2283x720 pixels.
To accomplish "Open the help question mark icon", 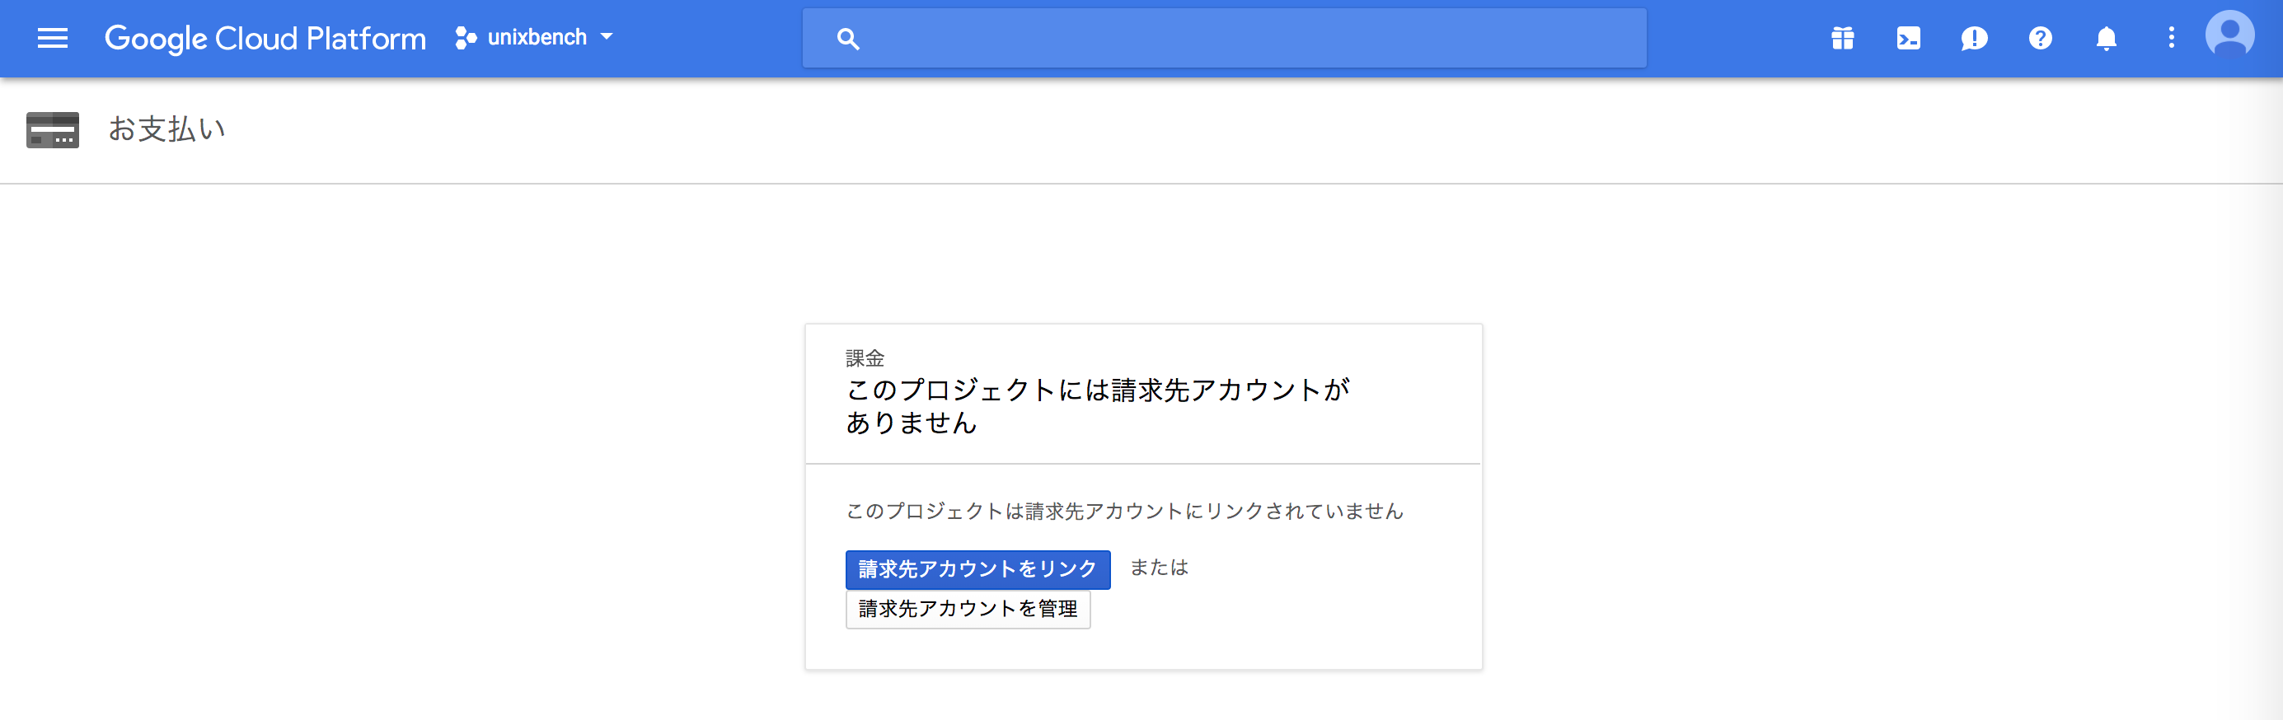I will pyautogui.click(x=2040, y=38).
